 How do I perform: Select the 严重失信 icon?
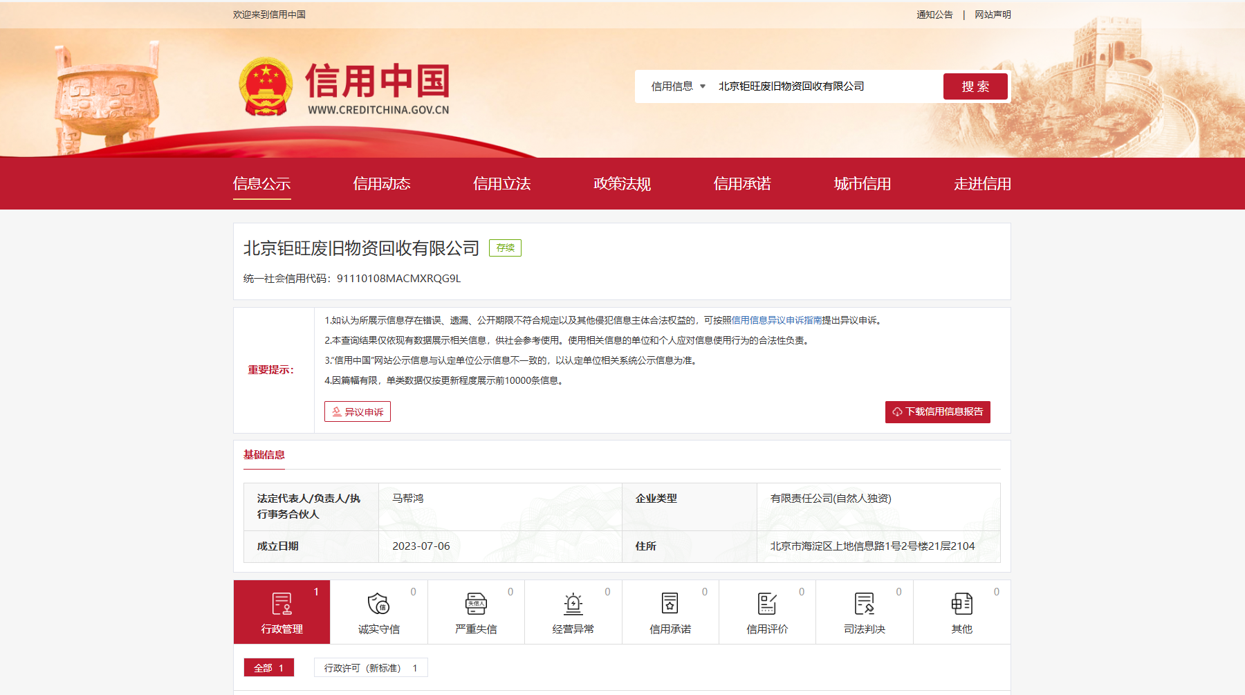476,604
